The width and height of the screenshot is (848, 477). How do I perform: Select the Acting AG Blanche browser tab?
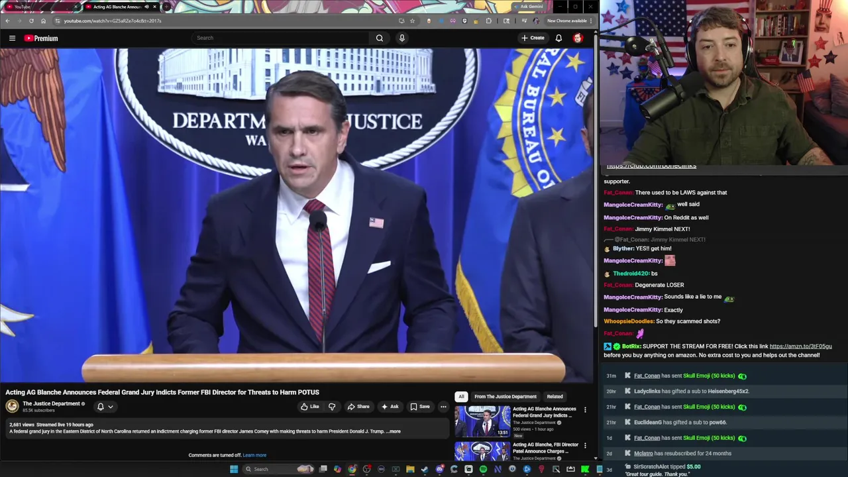[x=121, y=7]
